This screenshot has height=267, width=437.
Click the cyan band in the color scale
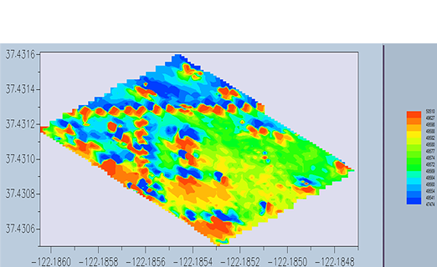click(x=413, y=181)
